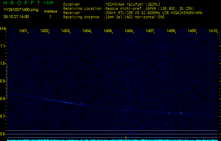Click the bright diagonal echo streak

pyautogui.click(x=56, y=100)
